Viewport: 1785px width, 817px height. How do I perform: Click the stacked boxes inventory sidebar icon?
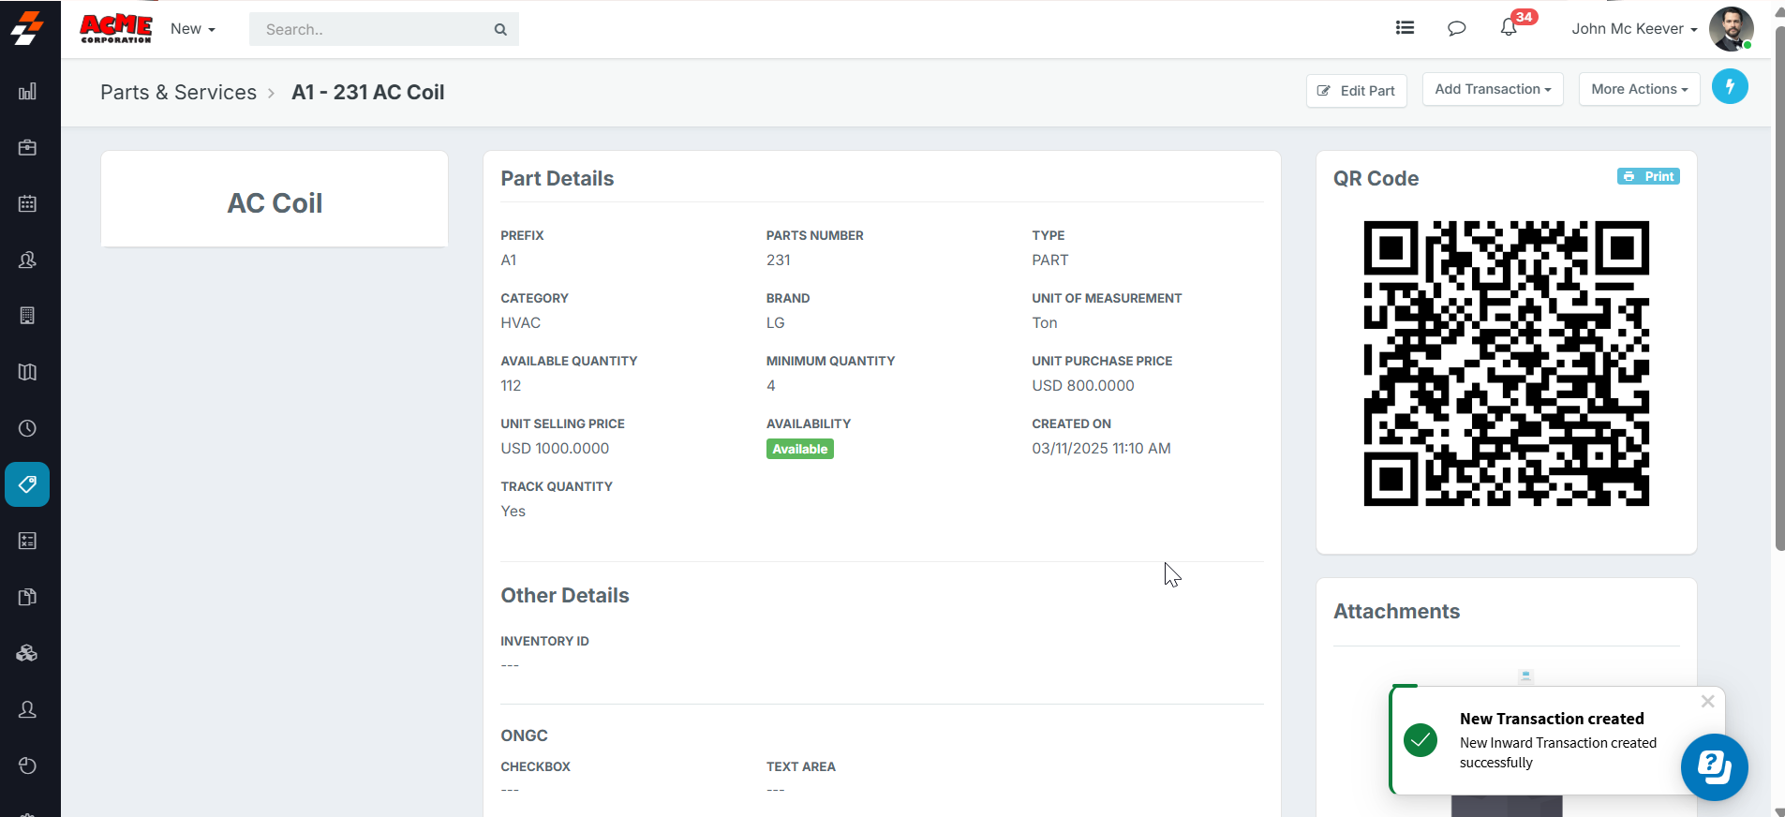(27, 653)
